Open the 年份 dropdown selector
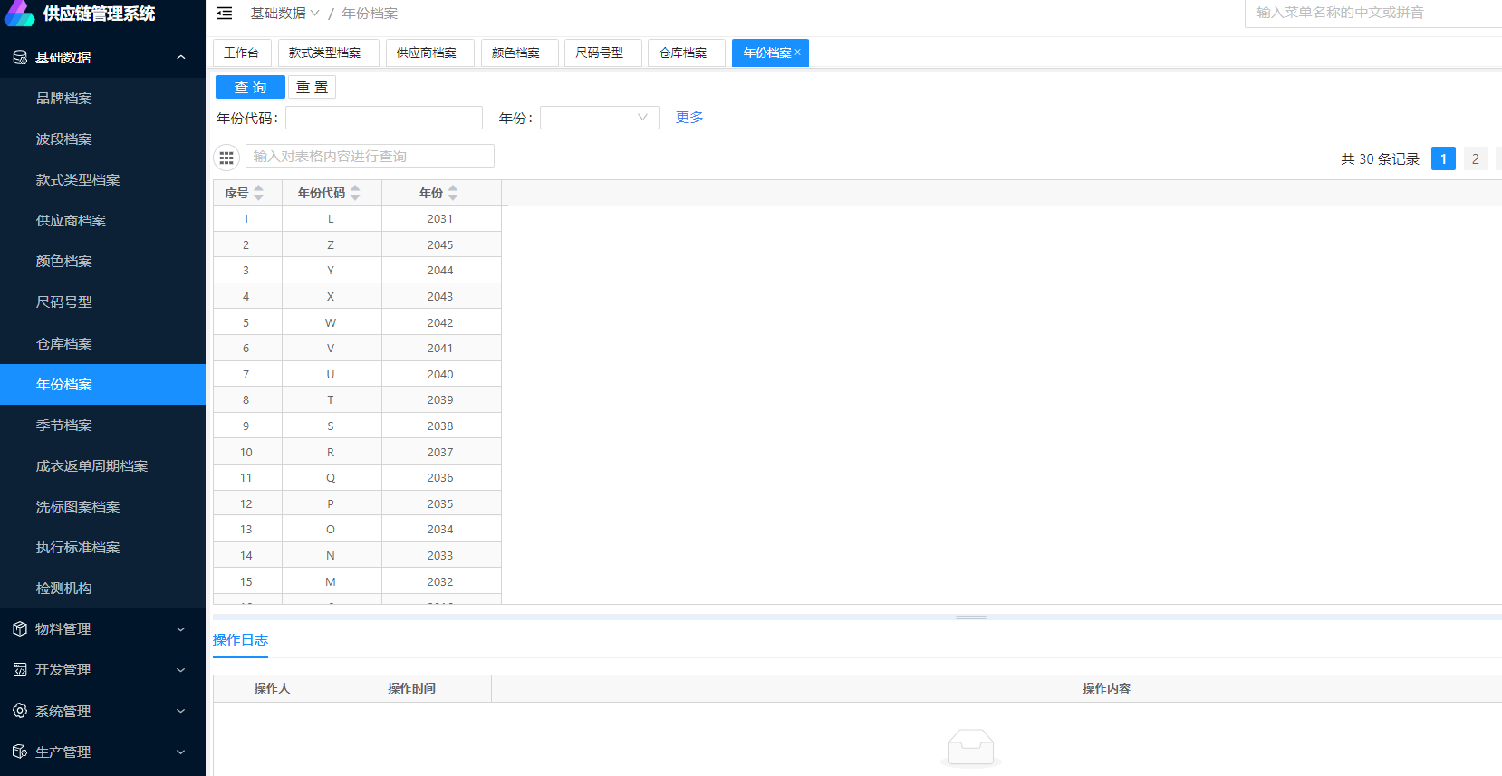This screenshot has height=776, width=1502. (599, 118)
